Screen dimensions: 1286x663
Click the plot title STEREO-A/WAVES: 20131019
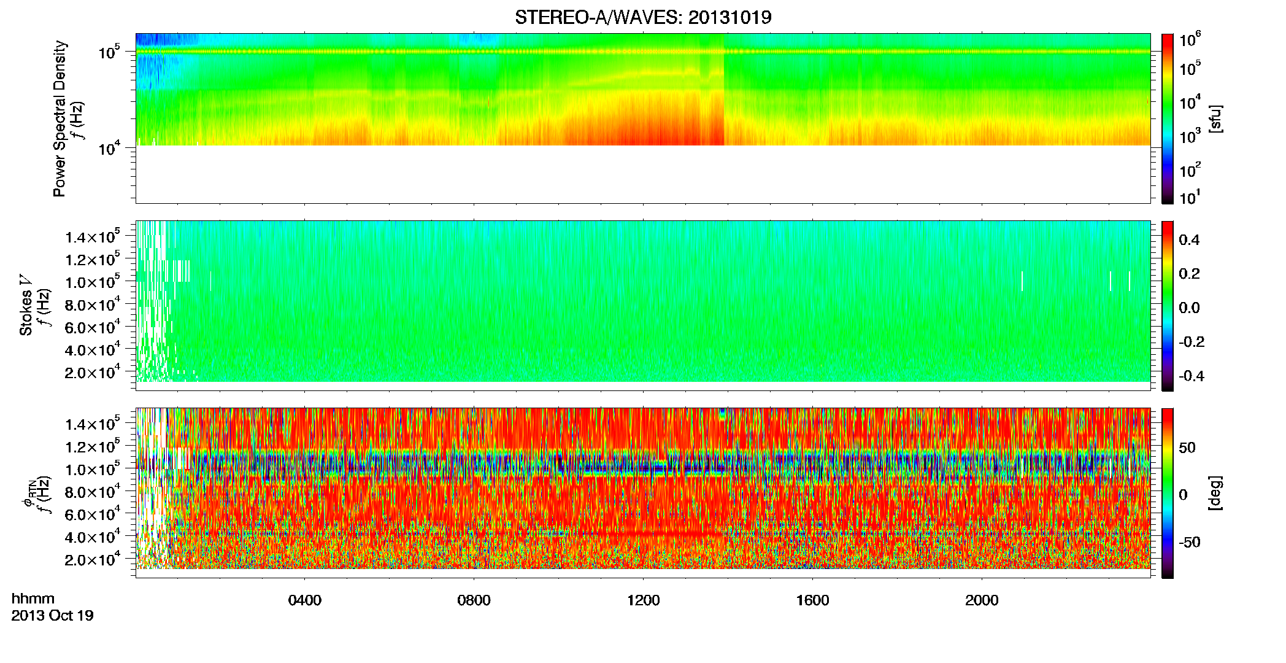point(643,17)
